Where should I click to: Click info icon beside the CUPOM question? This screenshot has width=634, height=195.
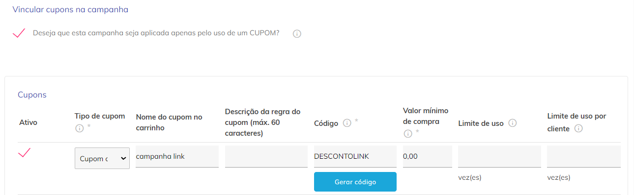(x=296, y=34)
